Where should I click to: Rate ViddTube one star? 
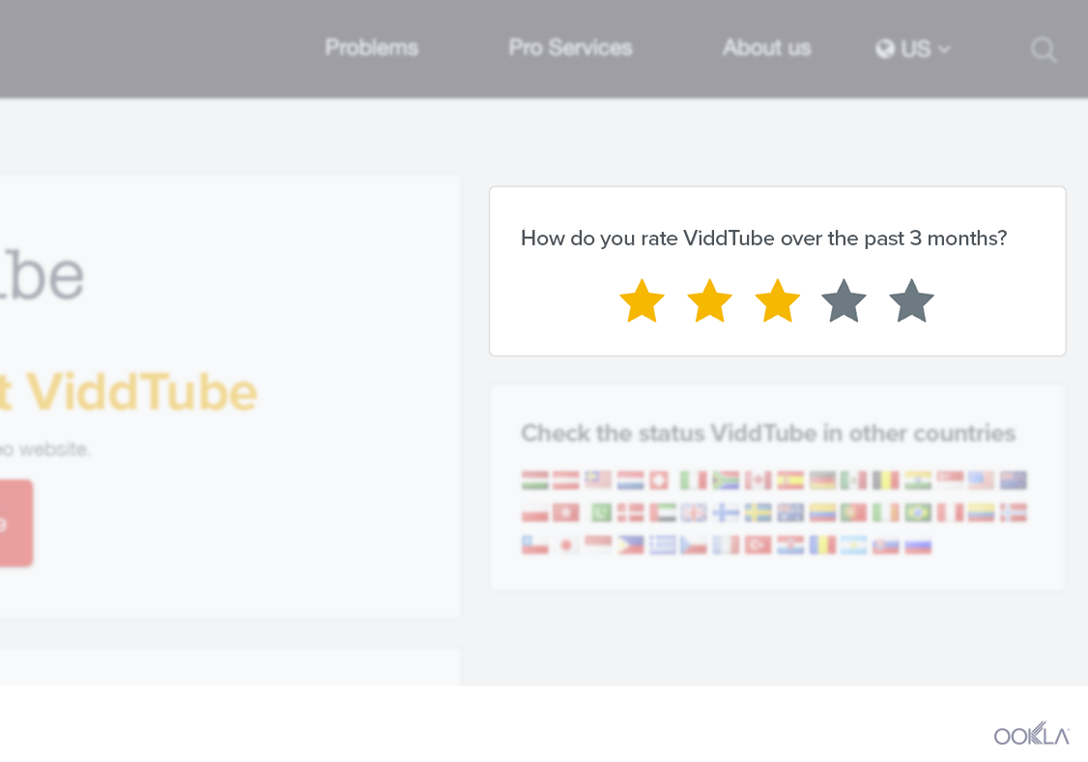(642, 301)
